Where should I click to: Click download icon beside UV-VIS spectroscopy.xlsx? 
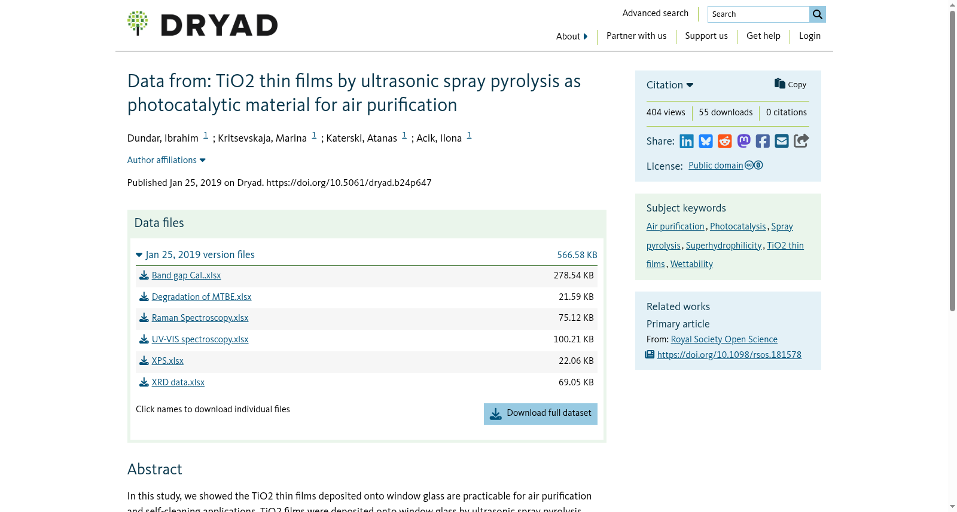click(144, 339)
